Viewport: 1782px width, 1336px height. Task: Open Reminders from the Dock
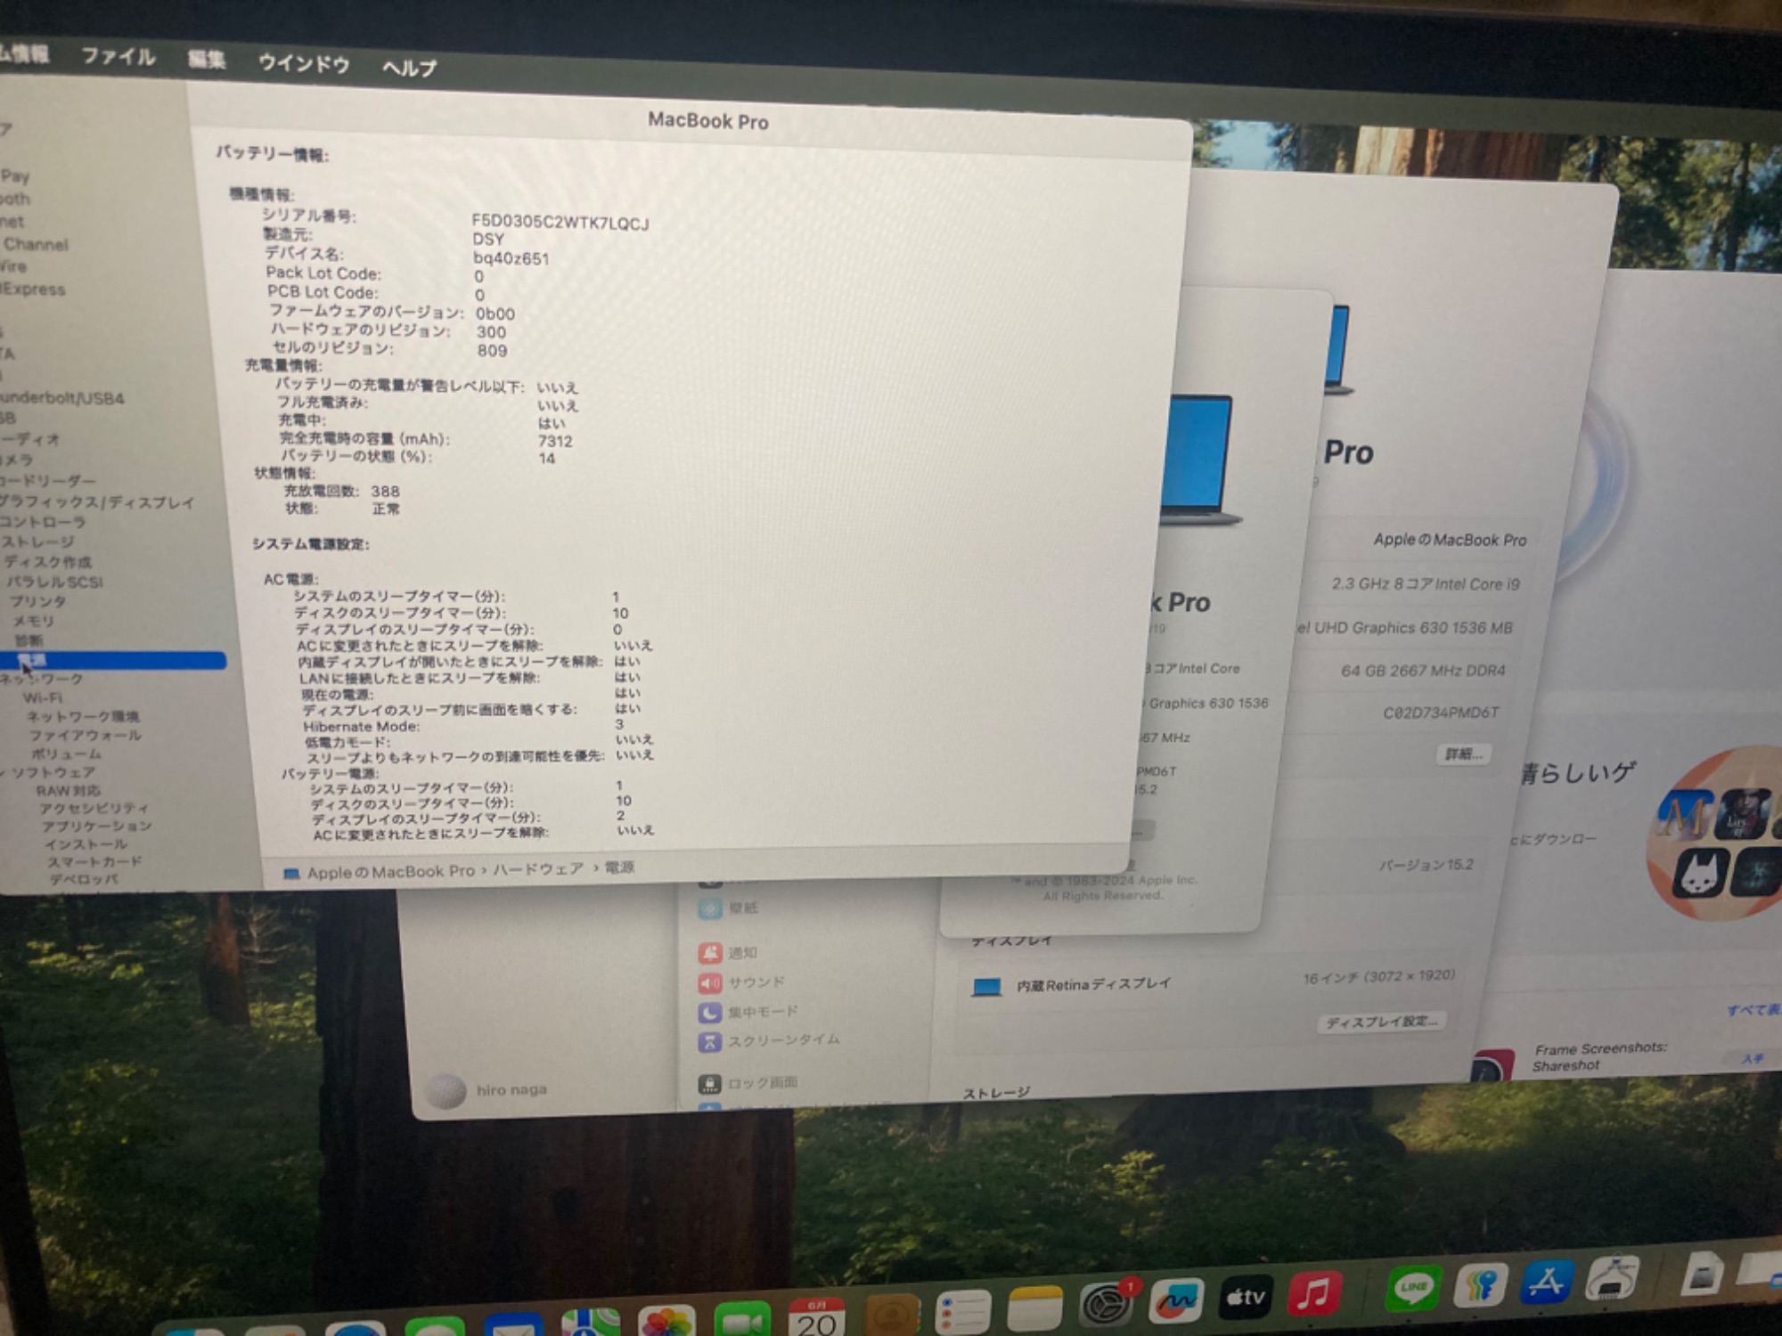coord(963,1313)
